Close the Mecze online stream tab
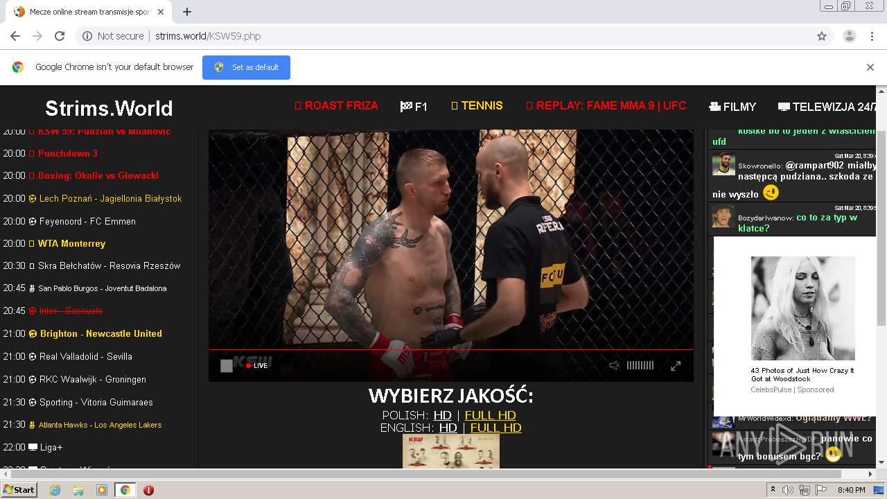This screenshot has width=887, height=499. tap(161, 12)
